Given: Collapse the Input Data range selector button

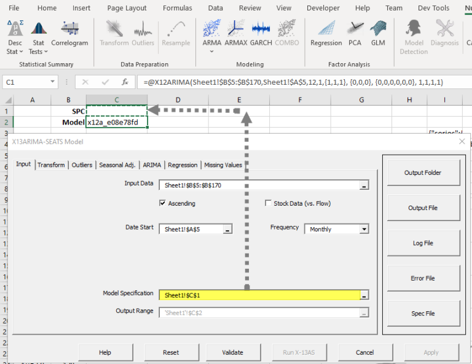Looking at the screenshot, I should point(364,185).
